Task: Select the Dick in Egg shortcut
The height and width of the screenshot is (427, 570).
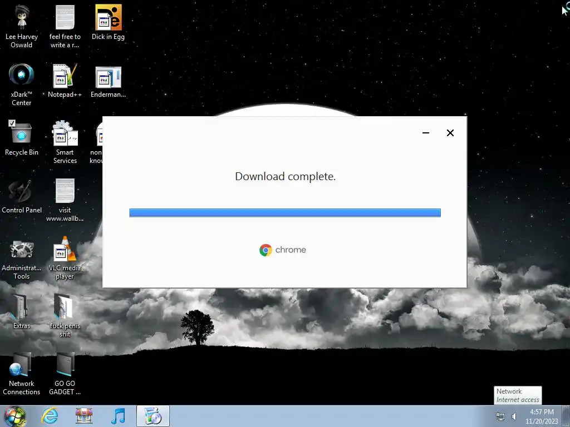Action: [x=109, y=22]
